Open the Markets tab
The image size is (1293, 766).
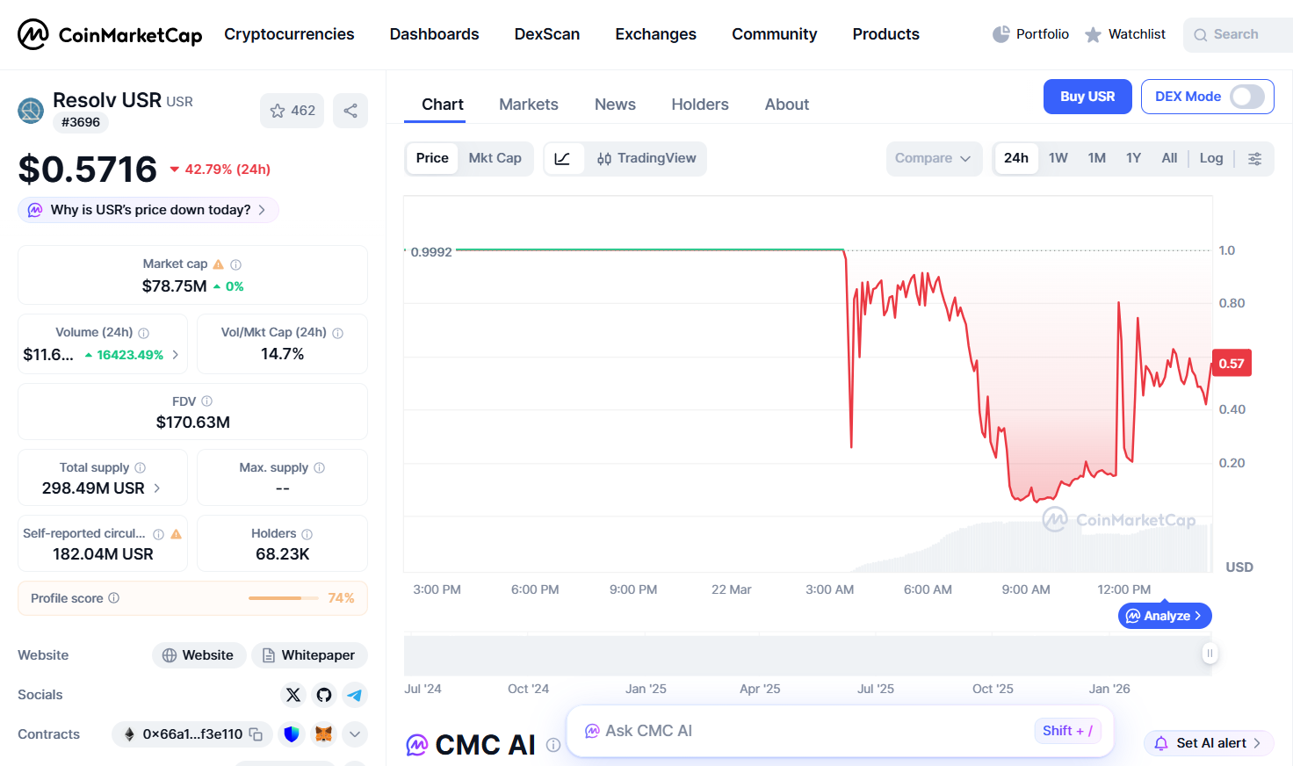(528, 104)
